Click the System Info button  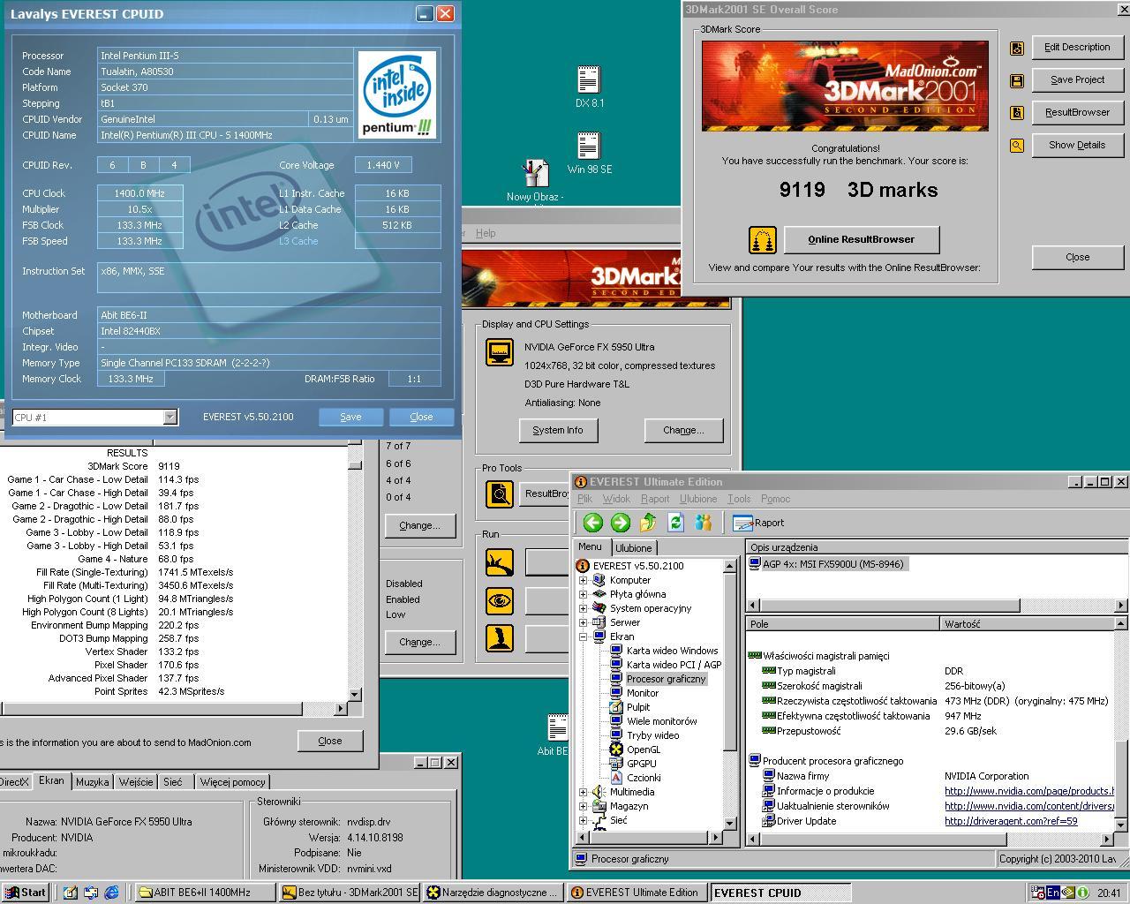click(558, 430)
